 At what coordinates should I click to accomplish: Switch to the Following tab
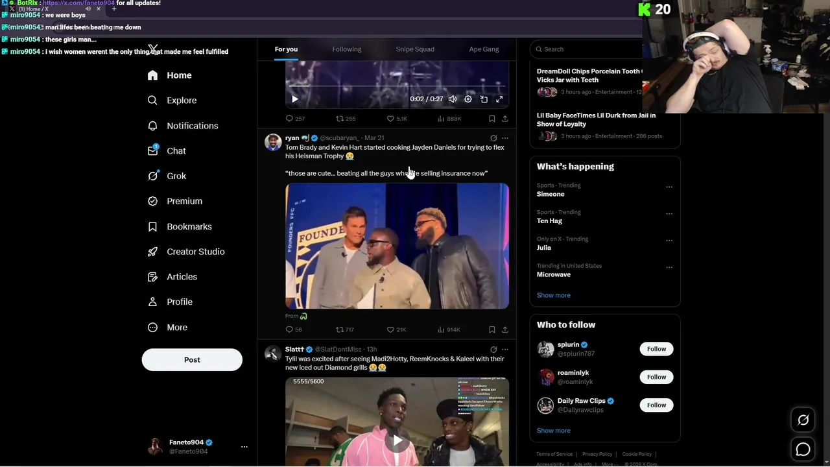(x=347, y=49)
